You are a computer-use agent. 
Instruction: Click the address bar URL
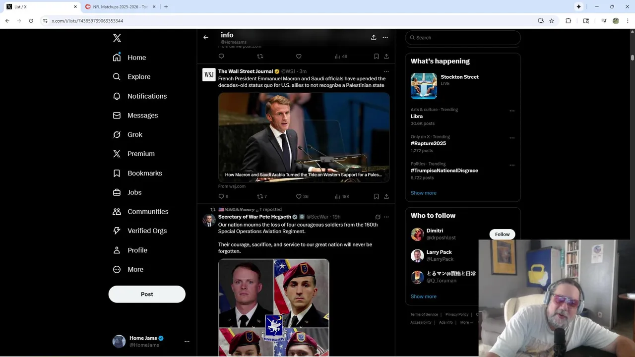click(x=87, y=21)
